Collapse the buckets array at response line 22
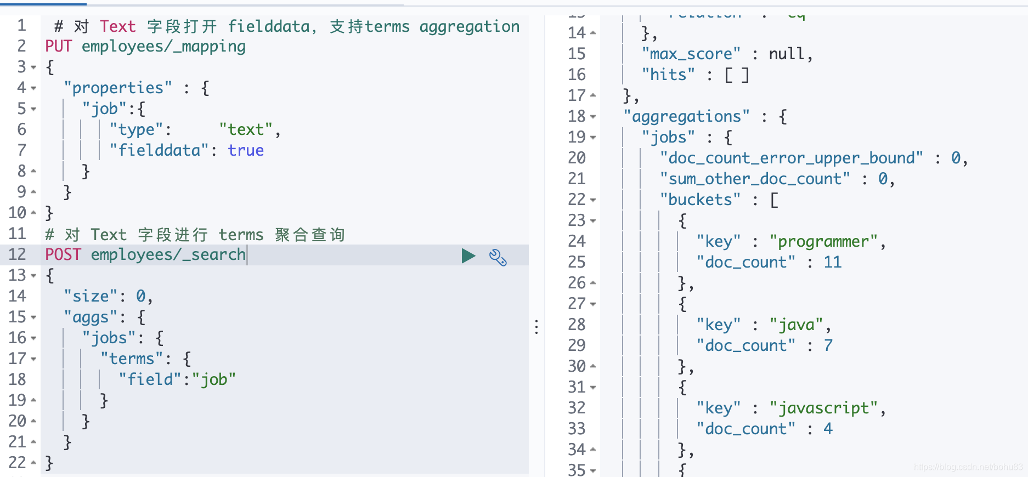Screen dimensions: 1028x477 593,200
